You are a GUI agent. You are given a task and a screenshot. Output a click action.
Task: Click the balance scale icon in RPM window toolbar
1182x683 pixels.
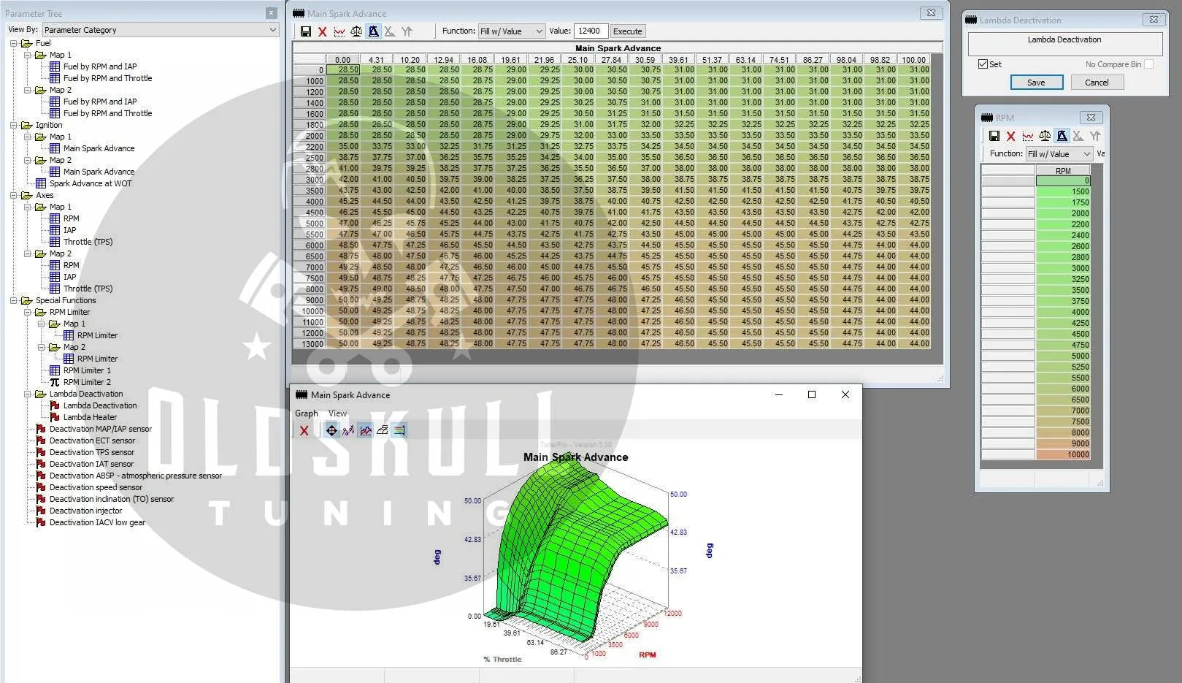tap(1045, 136)
